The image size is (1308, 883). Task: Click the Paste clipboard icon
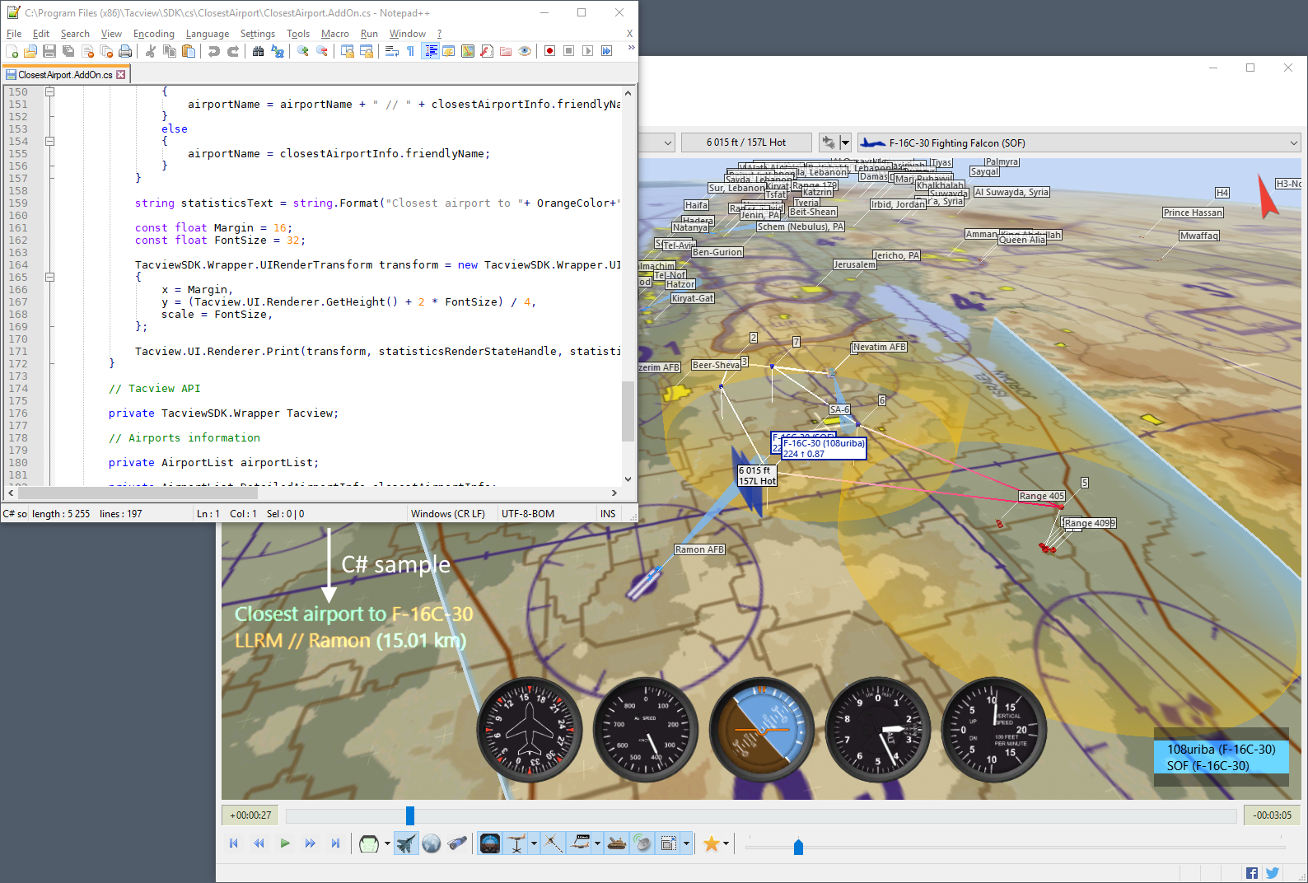[x=189, y=51]
